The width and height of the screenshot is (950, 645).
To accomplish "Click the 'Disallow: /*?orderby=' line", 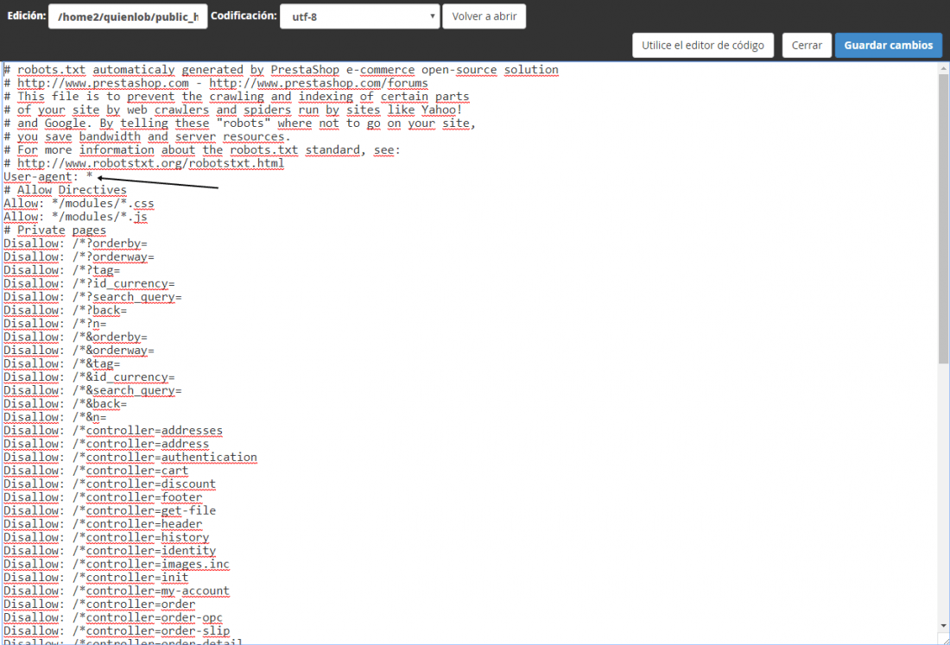I will point(76,243).
